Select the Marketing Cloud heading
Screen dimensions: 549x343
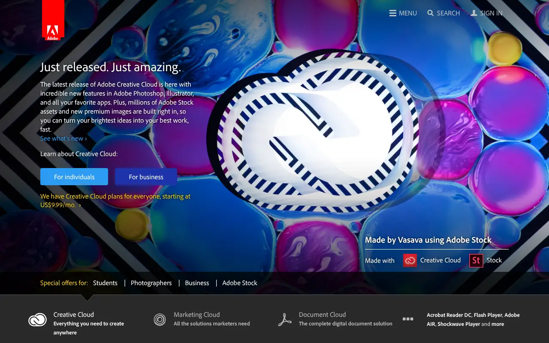(196, 315)
